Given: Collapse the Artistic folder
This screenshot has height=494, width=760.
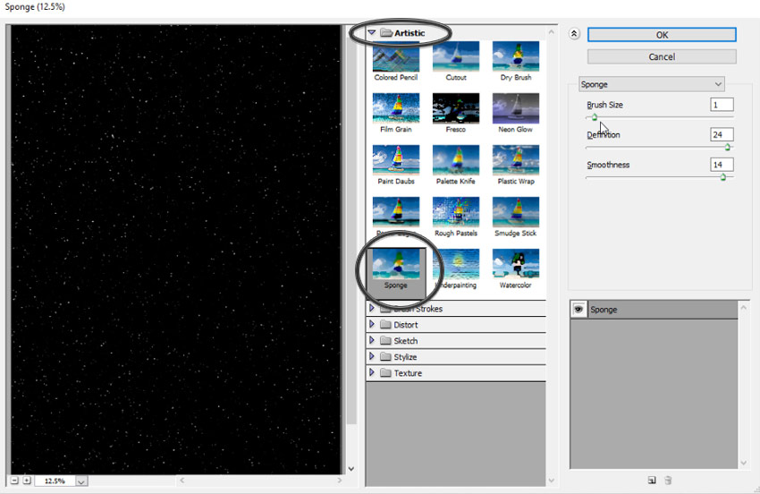Looking at the screenshot, I should [x=372, y=32].
